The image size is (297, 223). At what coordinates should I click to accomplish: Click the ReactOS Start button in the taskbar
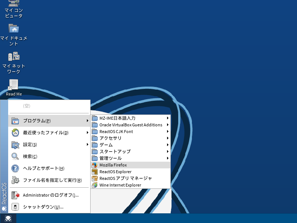[8, 219]
